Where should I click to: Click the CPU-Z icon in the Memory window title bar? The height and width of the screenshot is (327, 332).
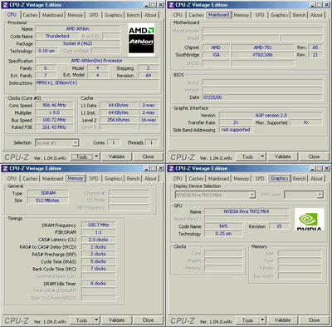tap(5, 169)
